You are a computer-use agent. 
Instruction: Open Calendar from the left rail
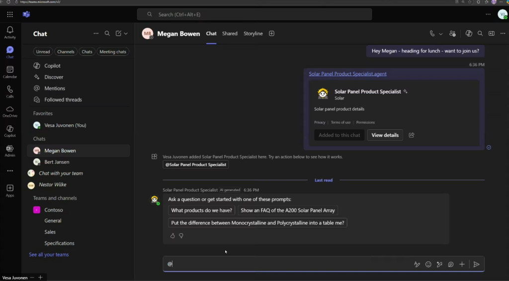(10, 72)
